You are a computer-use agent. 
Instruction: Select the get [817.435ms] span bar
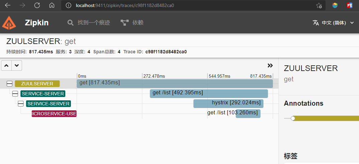point(175,84)
